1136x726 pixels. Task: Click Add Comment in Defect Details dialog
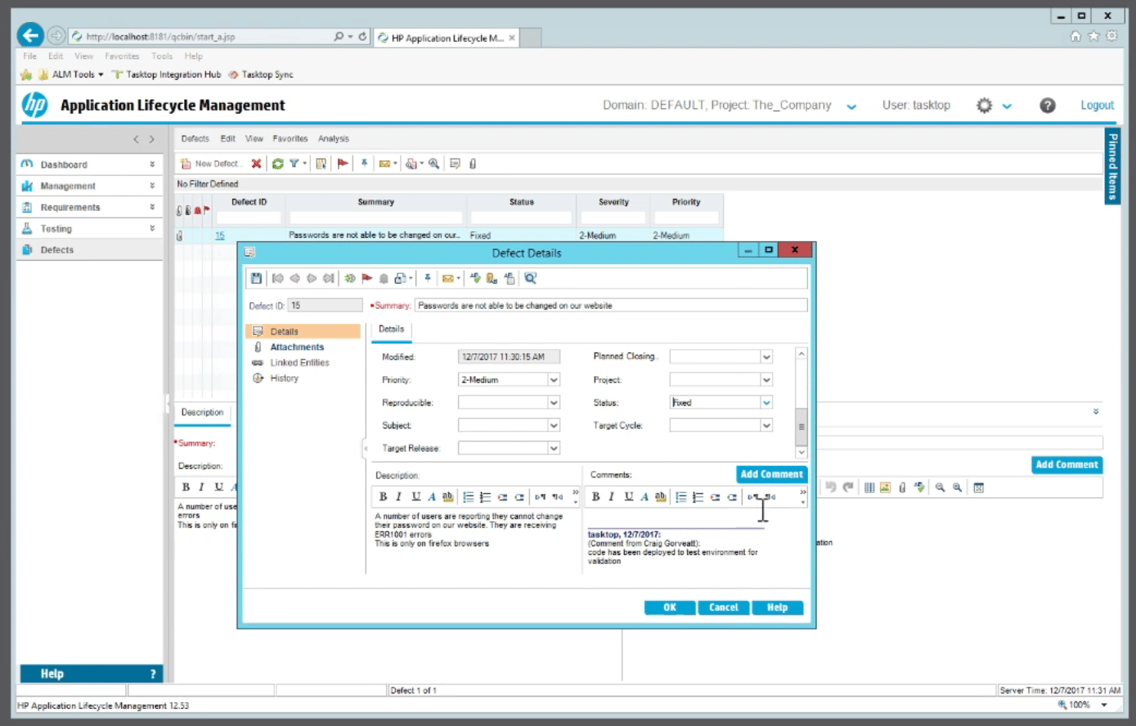[x=771, y=474]
